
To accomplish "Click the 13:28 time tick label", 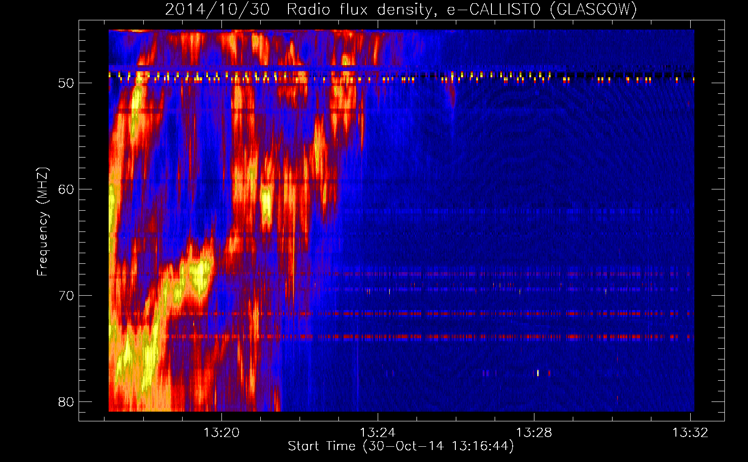I will click(534, 433).
